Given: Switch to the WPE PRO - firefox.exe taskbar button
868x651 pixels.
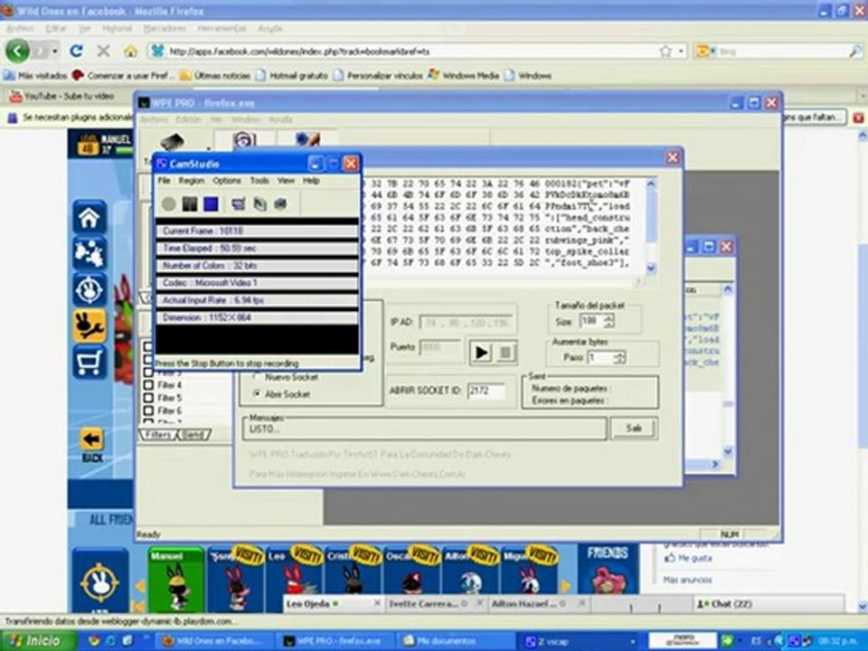Looking at the screenshot, I should pos(336,642).
